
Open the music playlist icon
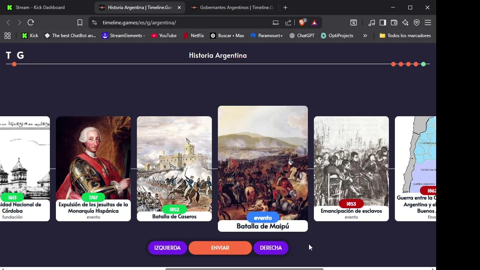point(372,22)
